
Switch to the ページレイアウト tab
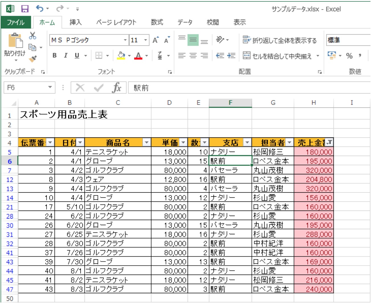(116, 22)
